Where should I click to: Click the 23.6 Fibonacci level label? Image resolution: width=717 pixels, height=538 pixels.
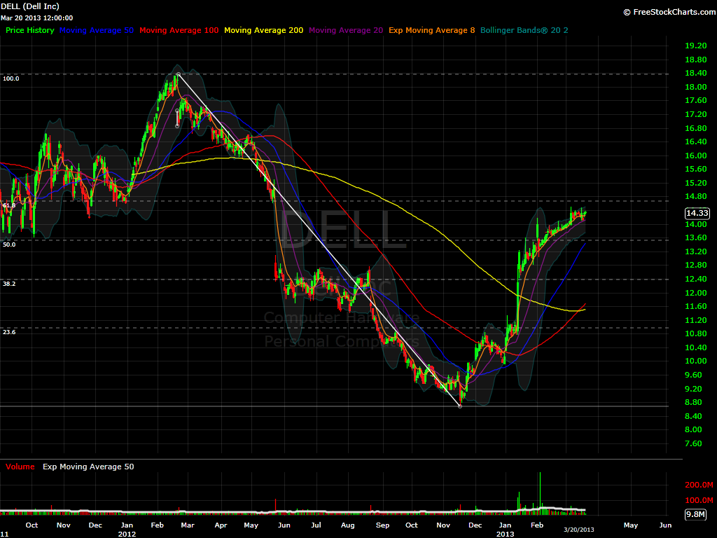pyautogui.click(x=9, y=332)
